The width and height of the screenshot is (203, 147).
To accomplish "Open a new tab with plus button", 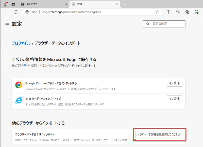I will point(125,4).
